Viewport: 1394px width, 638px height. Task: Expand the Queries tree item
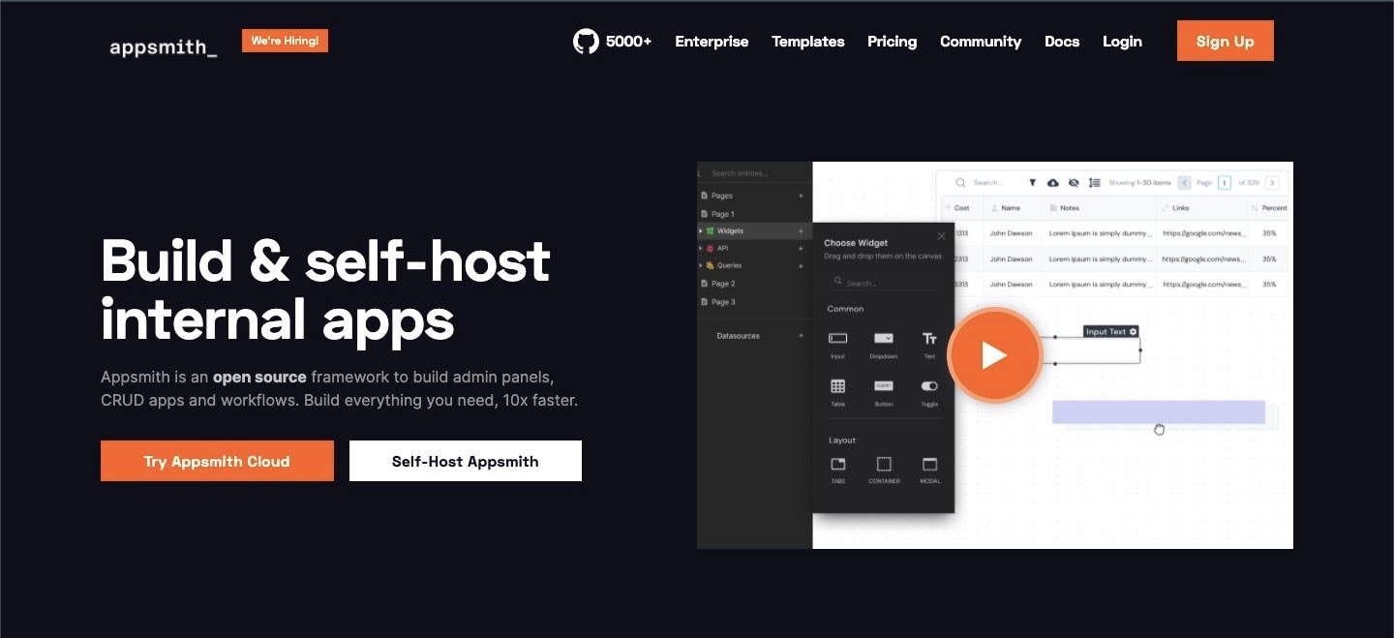click(701, 265)
